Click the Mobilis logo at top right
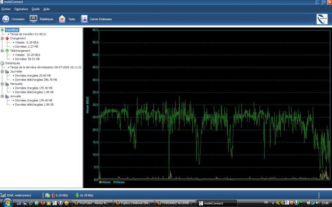This screenshot has width=332, height=207. 322,19
